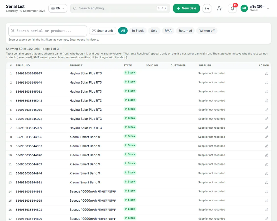Filter the list by In Stock
This screenshot has width=277, height=221.
point(138,31)
